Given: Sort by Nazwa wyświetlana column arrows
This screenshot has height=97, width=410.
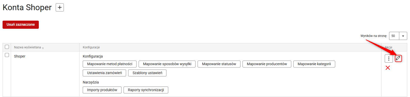Looking at the screenshot, I should (x=43, y=48).
